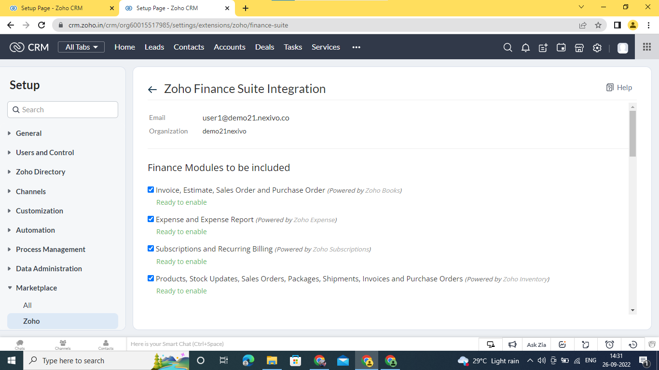Expand the Channels setup section
659x370 pixels.
click(31, 191)
